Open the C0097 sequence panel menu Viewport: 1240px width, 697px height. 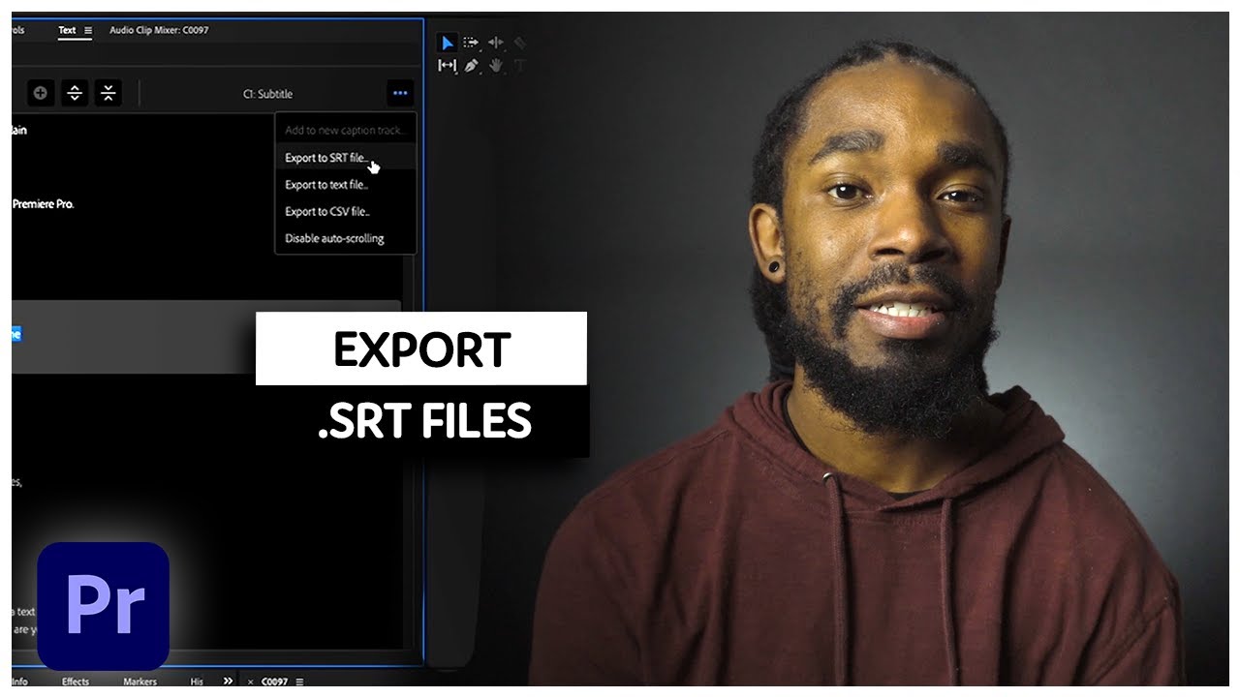299,682
